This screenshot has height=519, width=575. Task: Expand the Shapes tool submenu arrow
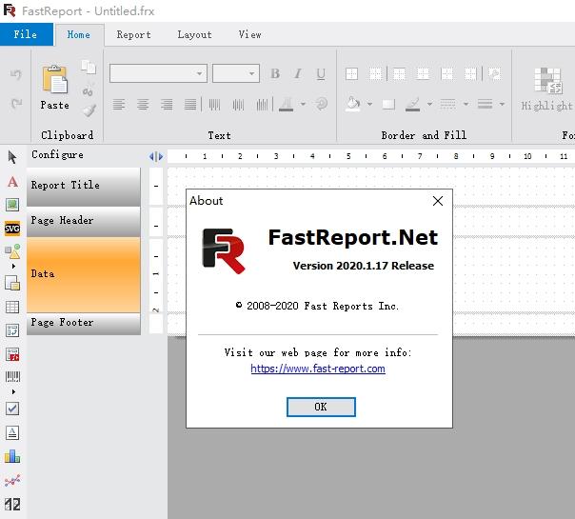[x=13, y=266]
